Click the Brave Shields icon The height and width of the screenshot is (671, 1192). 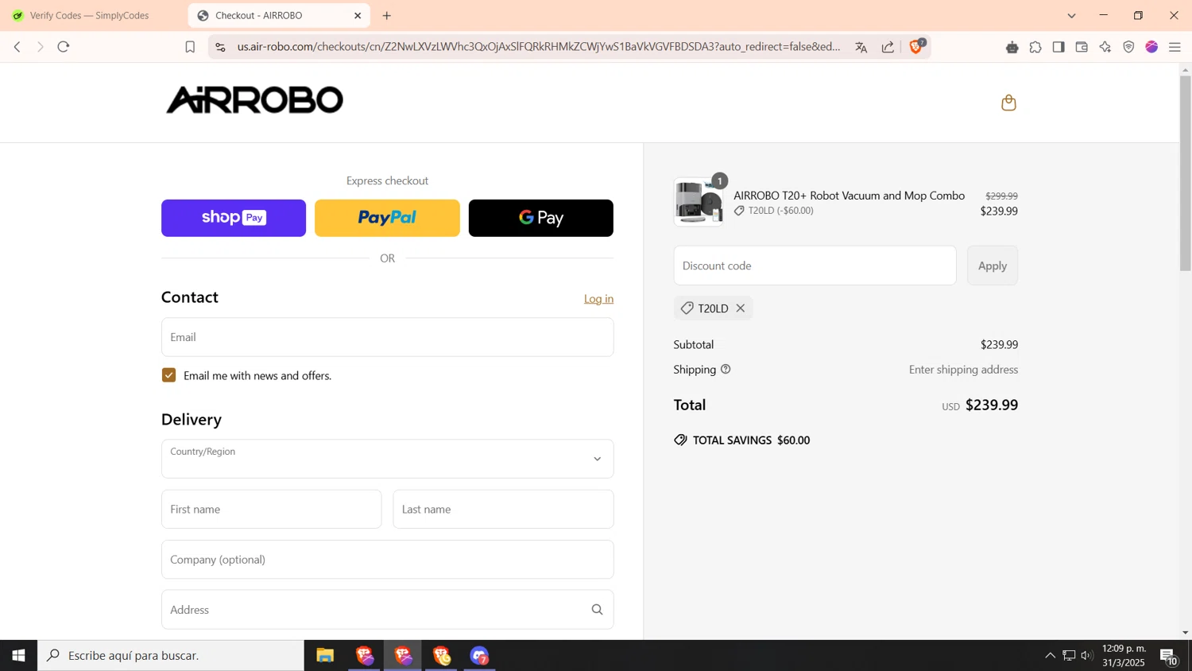pyautogui.click(x=916, y=47)
